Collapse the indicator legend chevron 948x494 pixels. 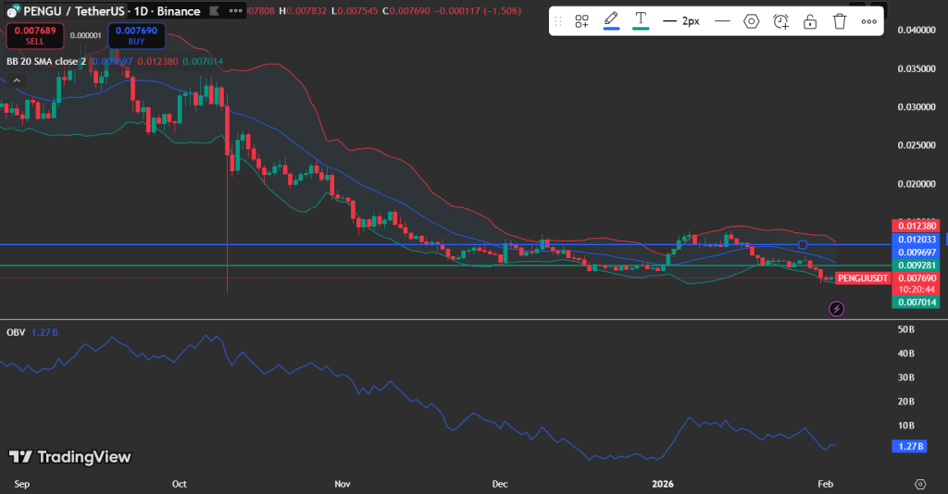pyautogui.click(x=17, y=80)
